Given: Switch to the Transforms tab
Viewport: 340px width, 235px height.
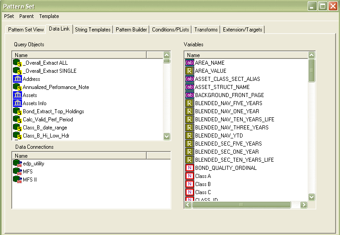Looking at the screenshot, I should (206, 30).
